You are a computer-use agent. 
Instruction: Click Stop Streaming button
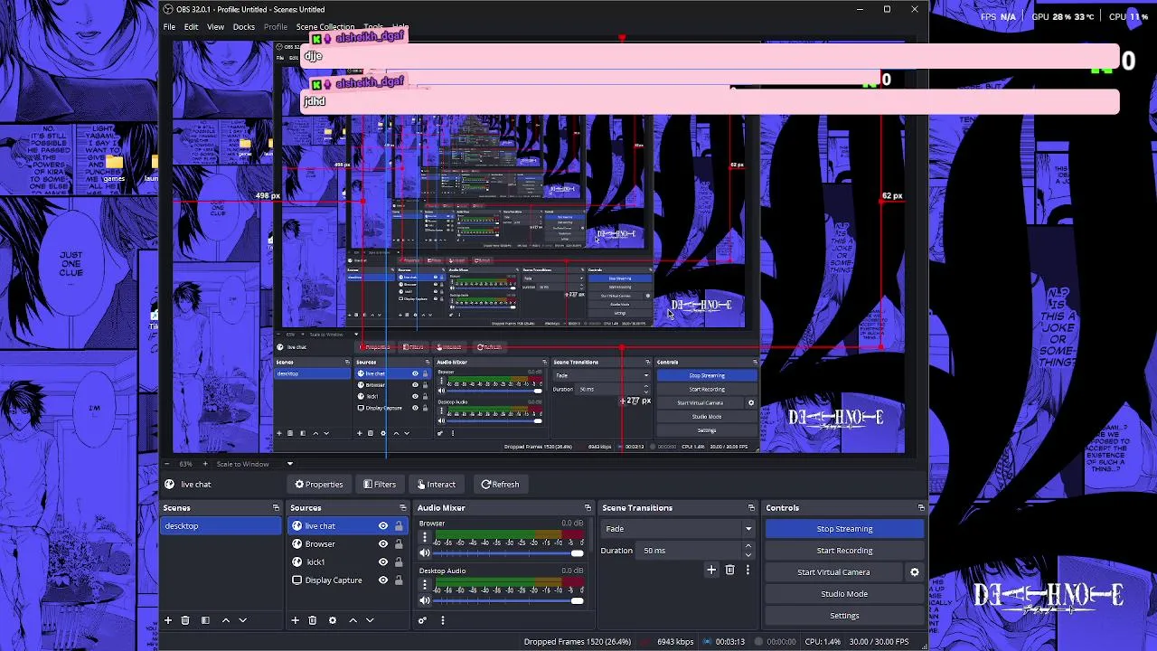point(844,529)
